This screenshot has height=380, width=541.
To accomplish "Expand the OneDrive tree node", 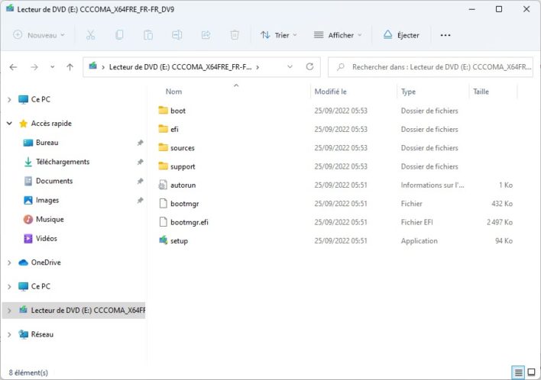I will point(9,262).
